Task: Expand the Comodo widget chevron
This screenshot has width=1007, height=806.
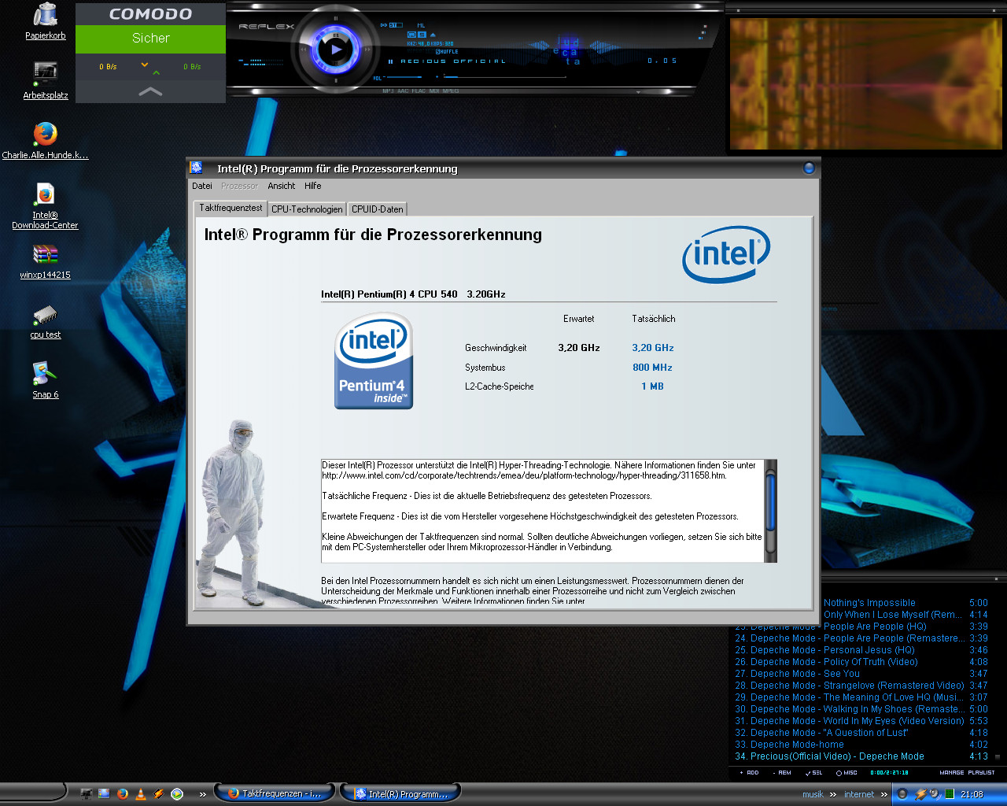Action: pos(150,92)
